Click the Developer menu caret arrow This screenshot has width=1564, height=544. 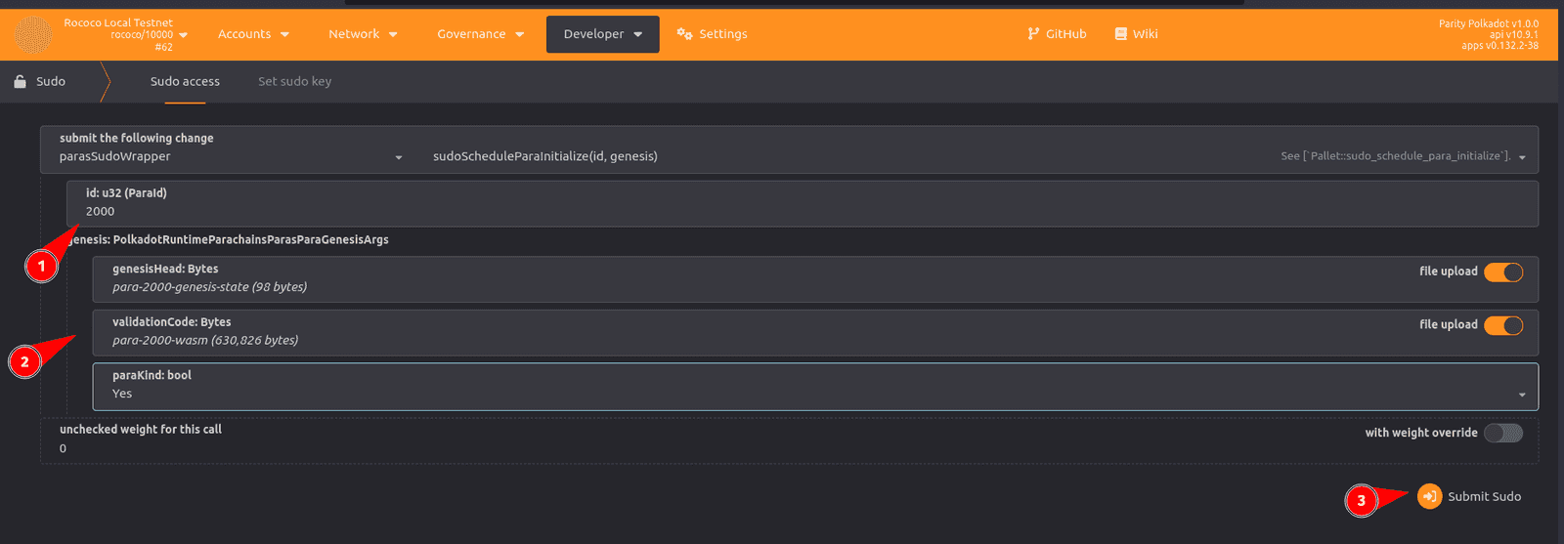(638, 34)
